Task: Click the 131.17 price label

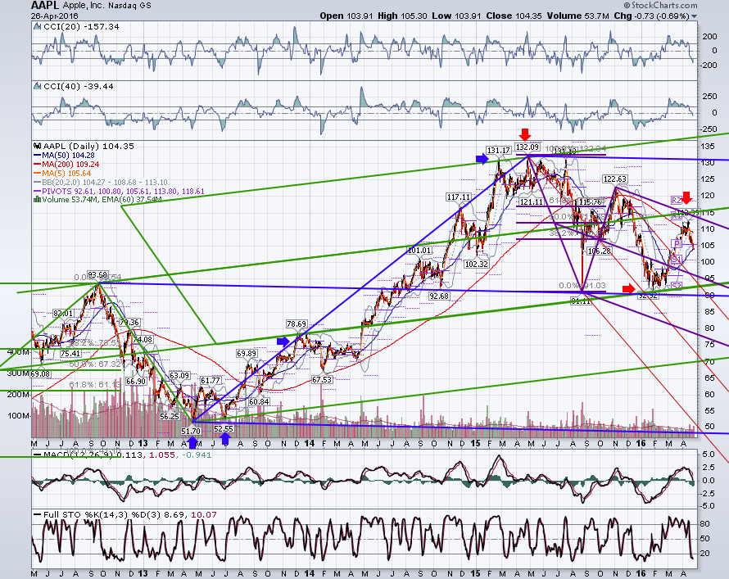Action: [498, 151]
